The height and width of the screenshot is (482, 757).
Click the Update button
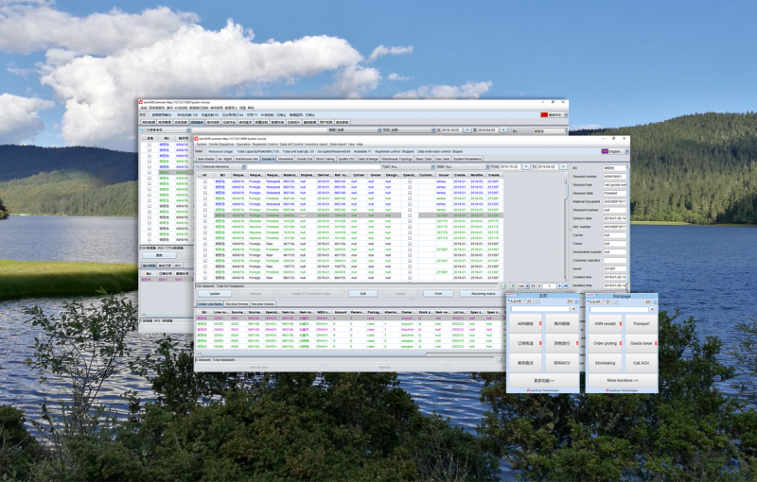point(215,294)
